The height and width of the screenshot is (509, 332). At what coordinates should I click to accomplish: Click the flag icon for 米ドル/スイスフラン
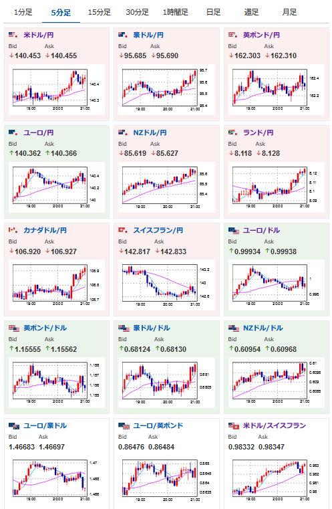click(x=234, y=425)
